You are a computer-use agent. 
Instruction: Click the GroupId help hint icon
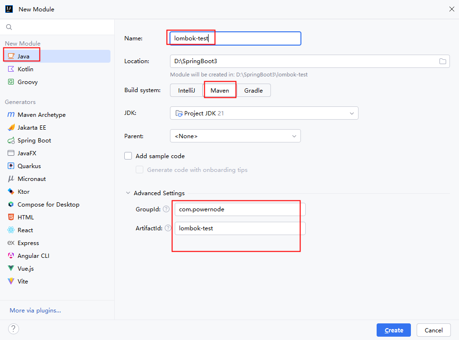pos(166,209)
